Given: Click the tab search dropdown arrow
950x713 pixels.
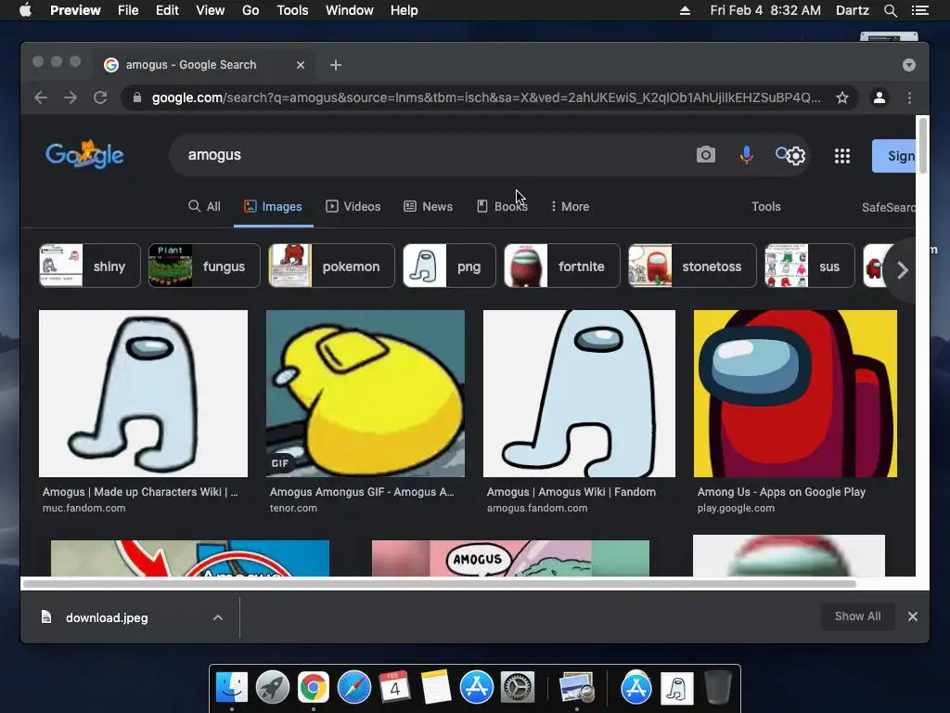Looking at the screenshot, I should point(909,65).
